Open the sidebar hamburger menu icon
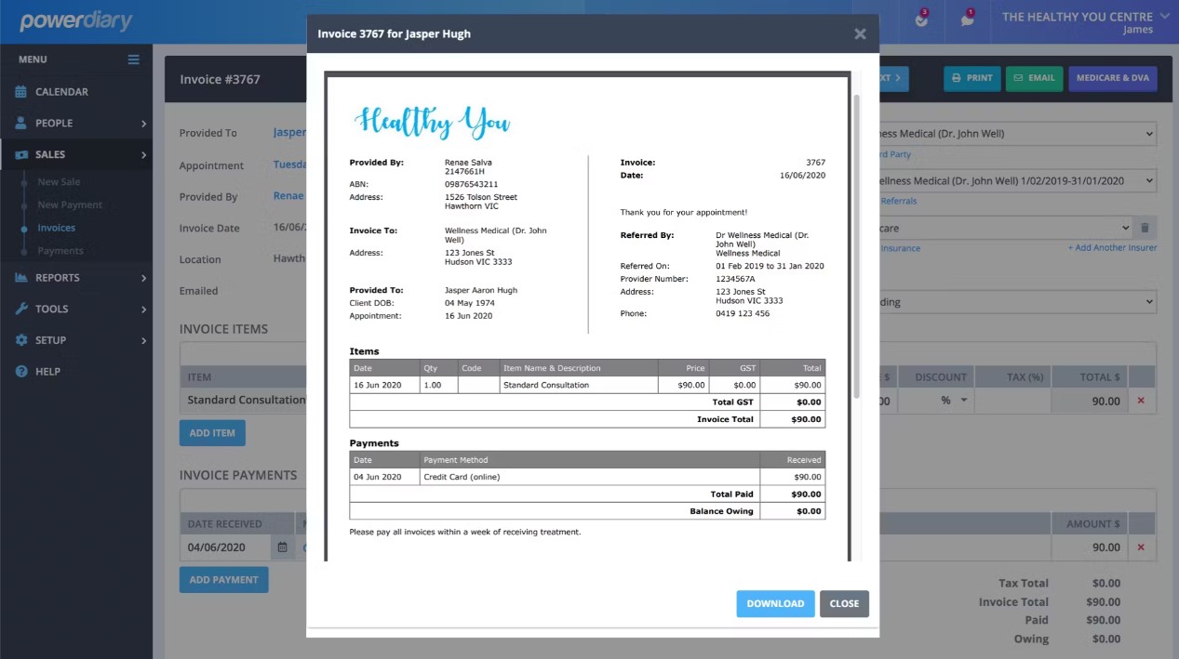 pos(133,59)
